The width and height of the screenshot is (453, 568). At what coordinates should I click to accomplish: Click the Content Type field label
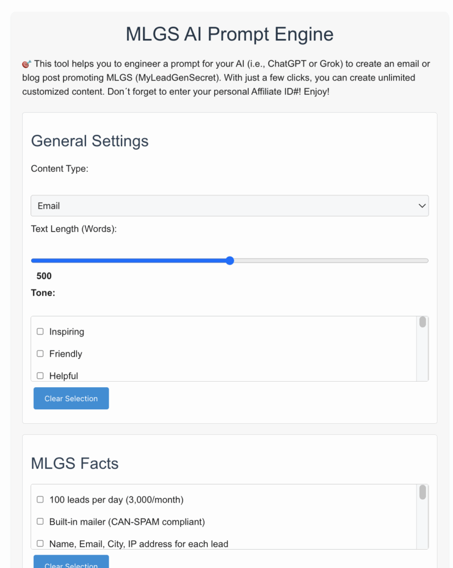[60, 169]
